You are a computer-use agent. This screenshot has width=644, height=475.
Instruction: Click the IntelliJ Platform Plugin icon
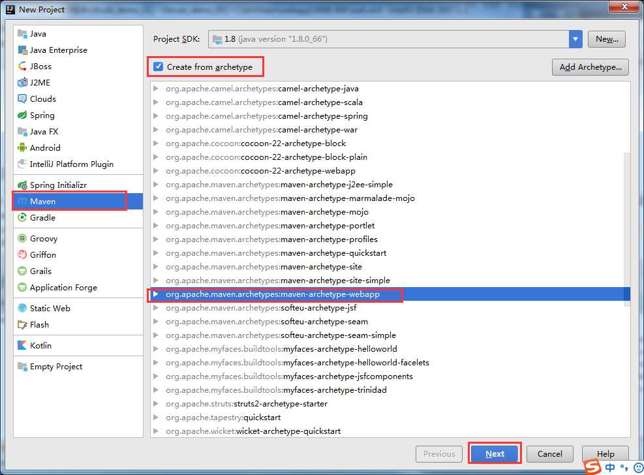[x=22, y=164]
